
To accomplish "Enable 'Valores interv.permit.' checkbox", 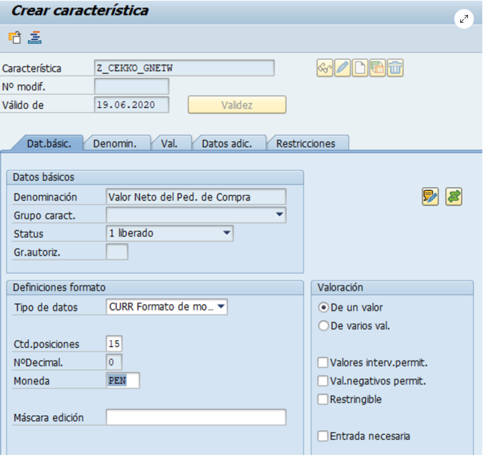I will 323,362.
